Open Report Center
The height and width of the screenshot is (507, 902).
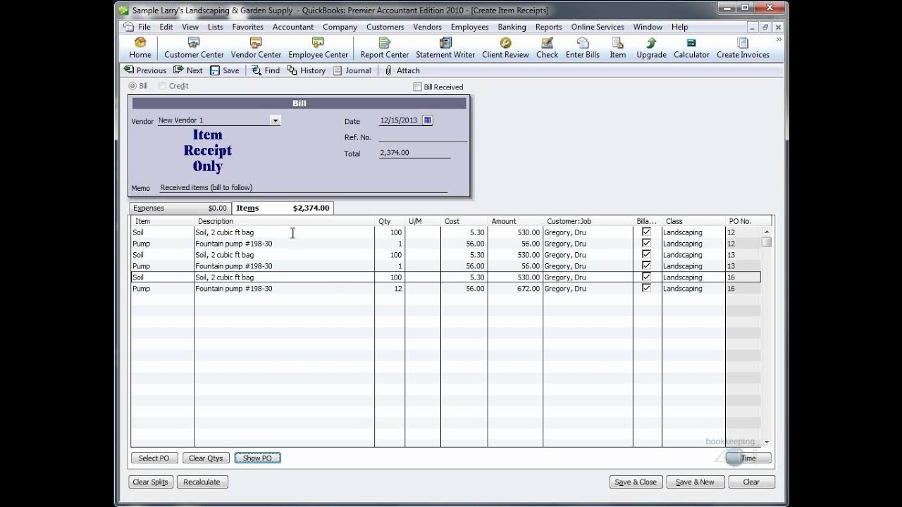coord(384,48)
